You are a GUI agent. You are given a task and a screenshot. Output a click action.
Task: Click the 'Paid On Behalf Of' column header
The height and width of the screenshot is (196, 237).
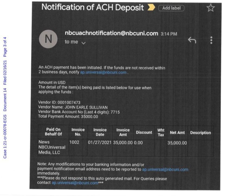pos(53,132)
